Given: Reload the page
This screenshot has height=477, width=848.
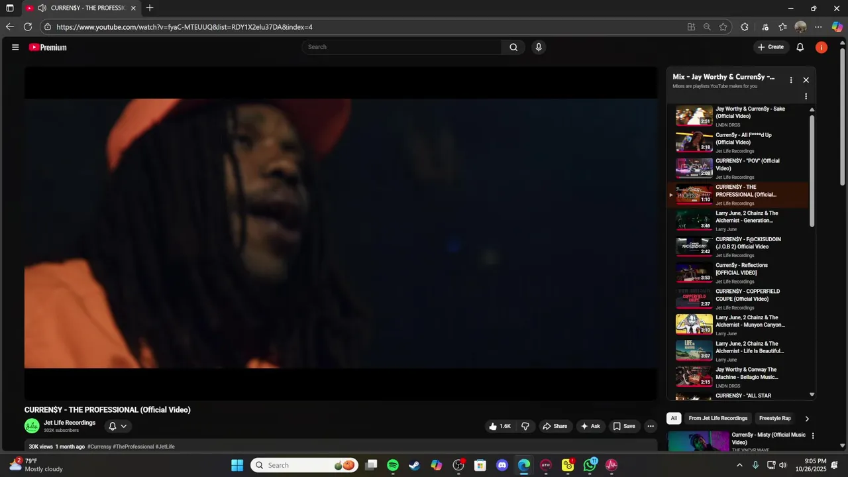Looking at the screenshot, I should pyautogui.click(x=28, y=26).
